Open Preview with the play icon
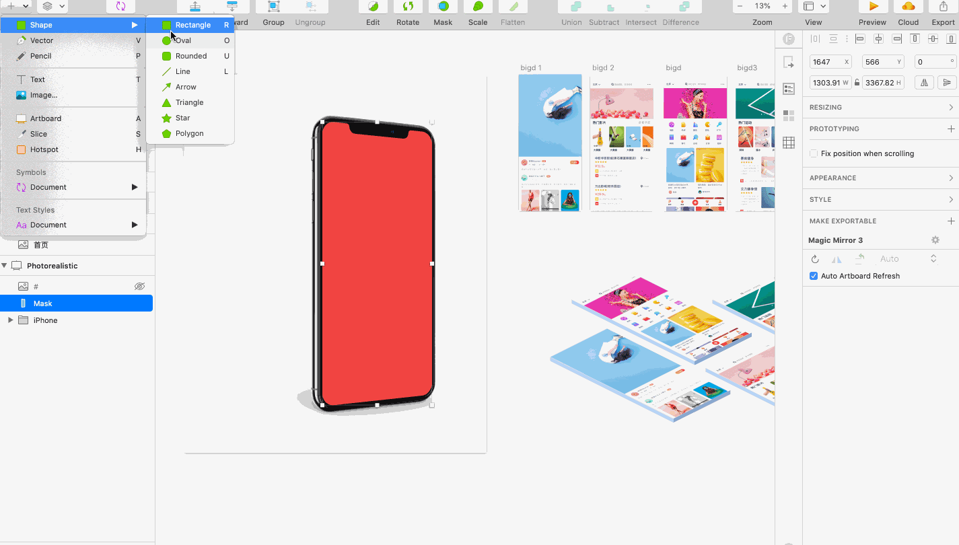This screenshot has height=545, width=959. point(873,7)
